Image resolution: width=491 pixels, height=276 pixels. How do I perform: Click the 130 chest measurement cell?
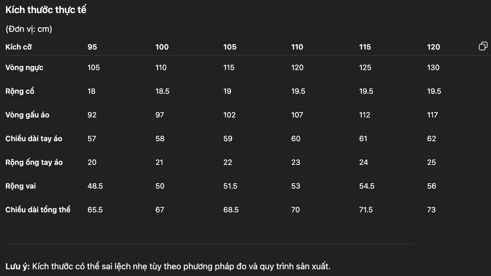point(433,68)
